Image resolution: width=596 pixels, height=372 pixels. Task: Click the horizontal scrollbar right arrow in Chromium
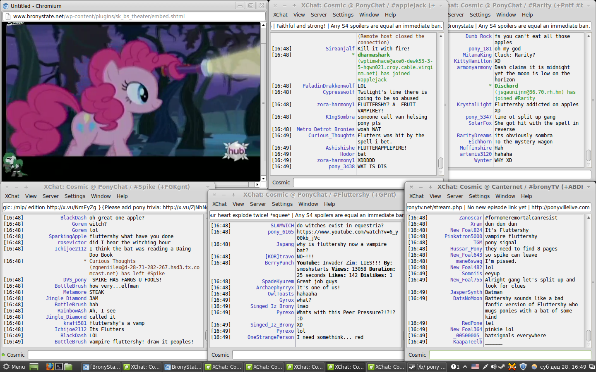[257, 184]
